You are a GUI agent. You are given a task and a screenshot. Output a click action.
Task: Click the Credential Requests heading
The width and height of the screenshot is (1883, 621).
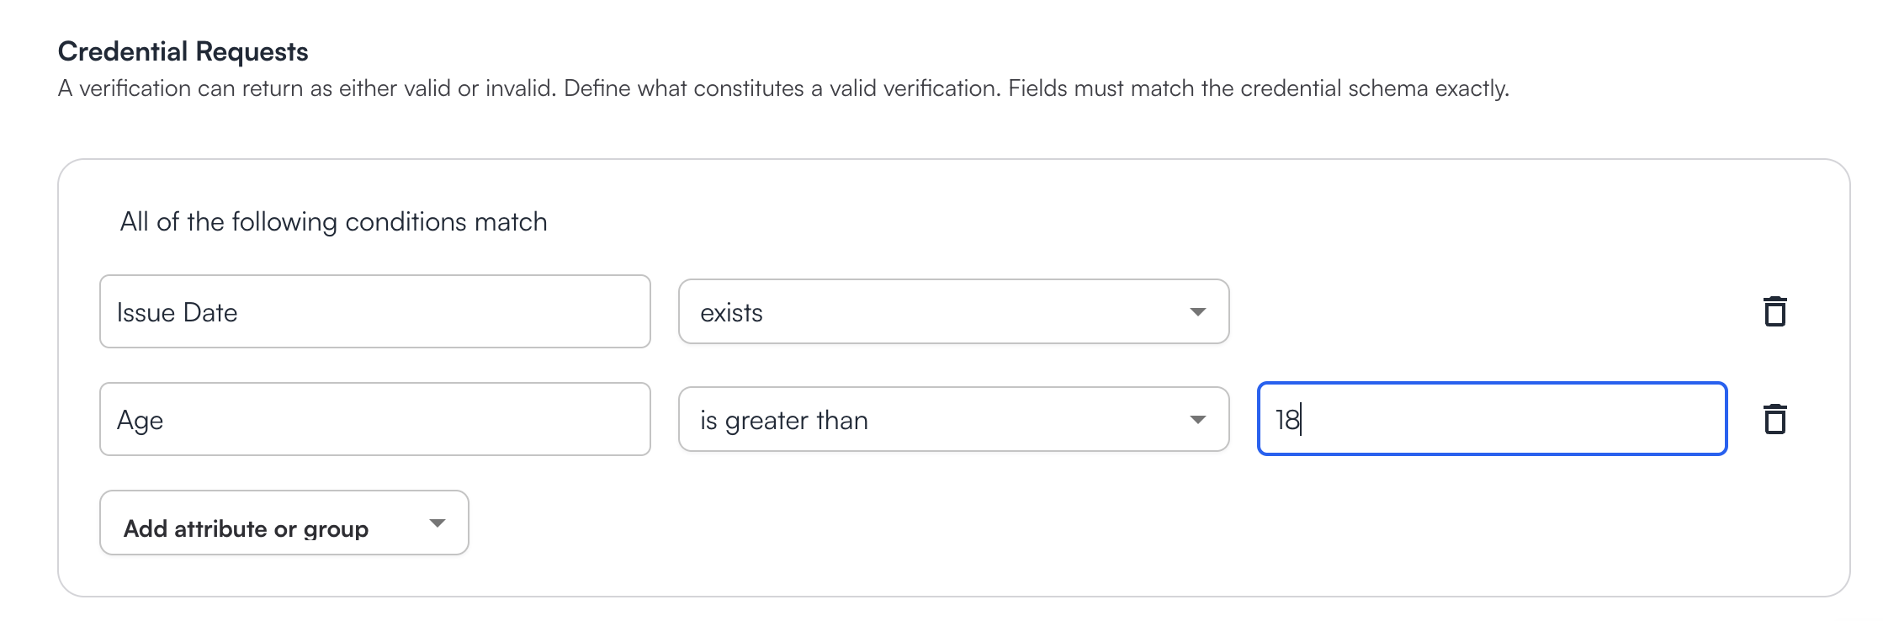(183, 52)
